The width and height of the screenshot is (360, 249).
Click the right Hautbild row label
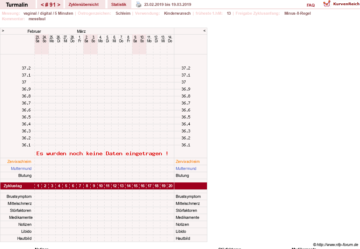tap(183, 238)
